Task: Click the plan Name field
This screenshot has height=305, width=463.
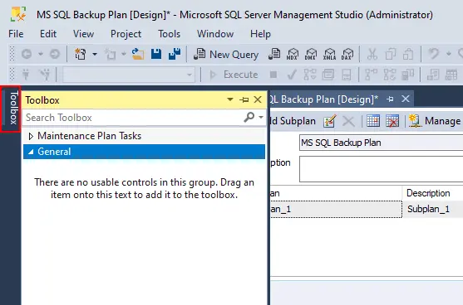Action: click(381, 143)
